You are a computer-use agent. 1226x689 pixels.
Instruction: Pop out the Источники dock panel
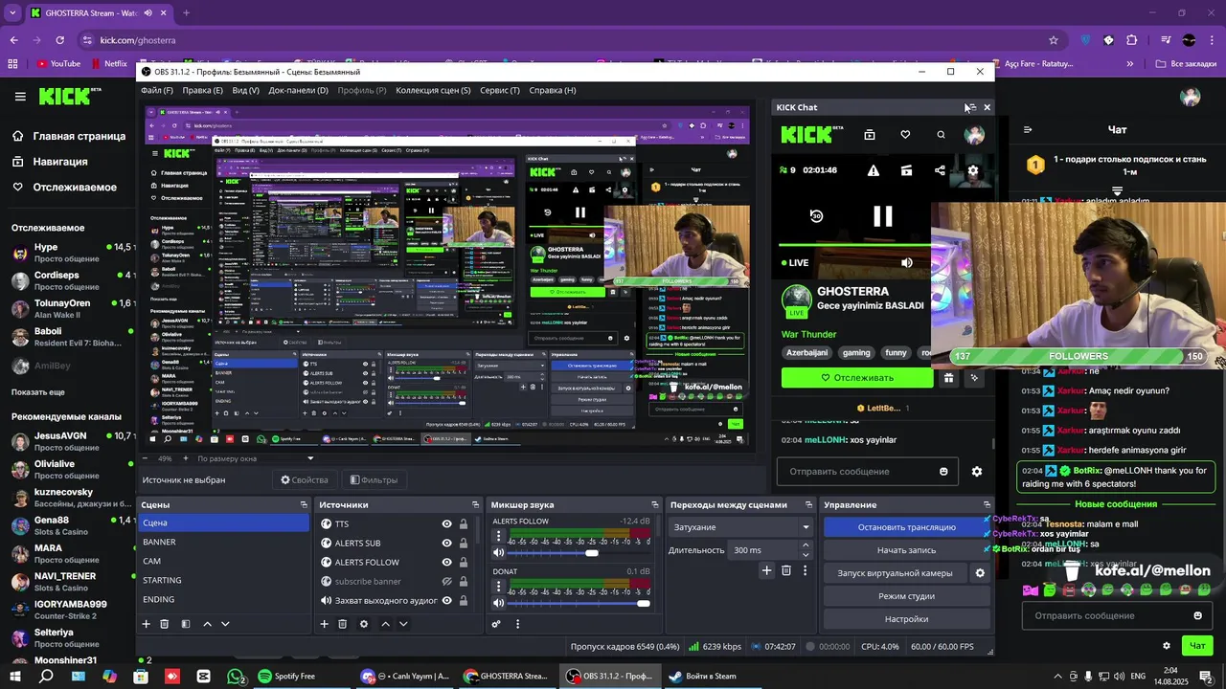click(475, 505)
